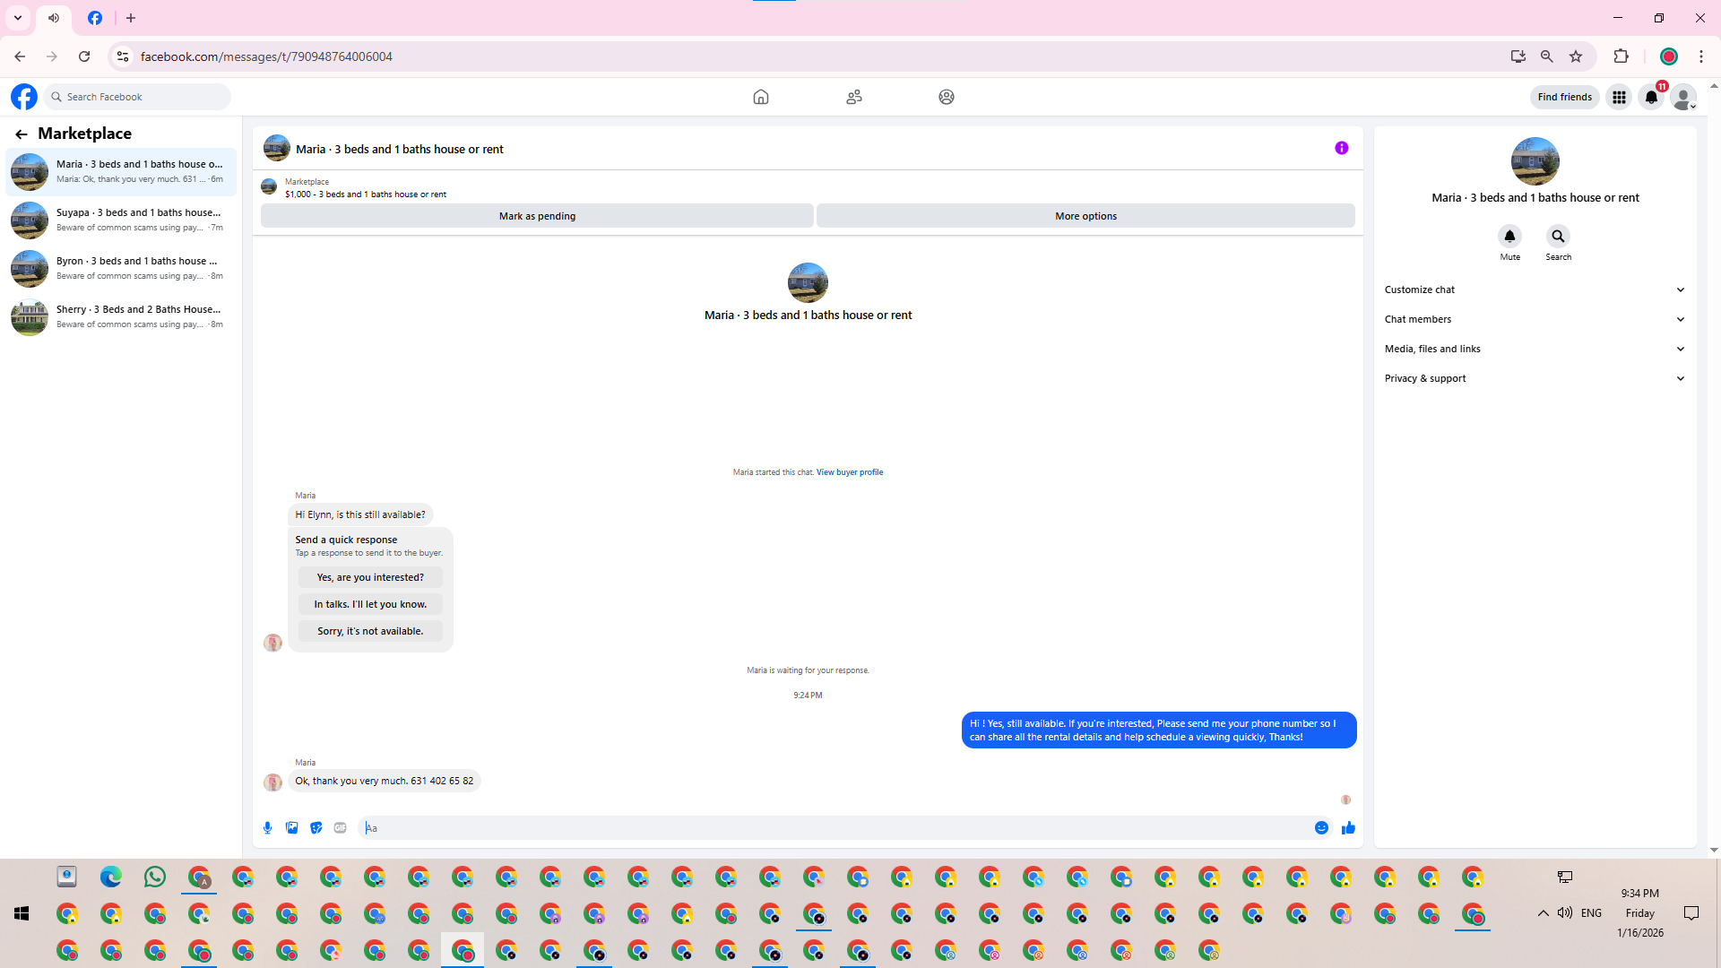Open the emoji picker in message box
This screenshot has height=968, width=1721.
(x=1321, y=828)
